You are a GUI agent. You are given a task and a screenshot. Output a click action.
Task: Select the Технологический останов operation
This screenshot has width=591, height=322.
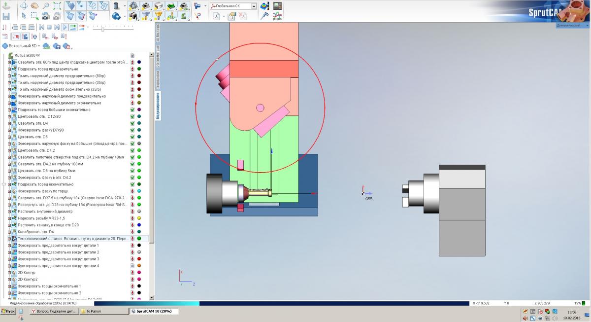[73, 239]
